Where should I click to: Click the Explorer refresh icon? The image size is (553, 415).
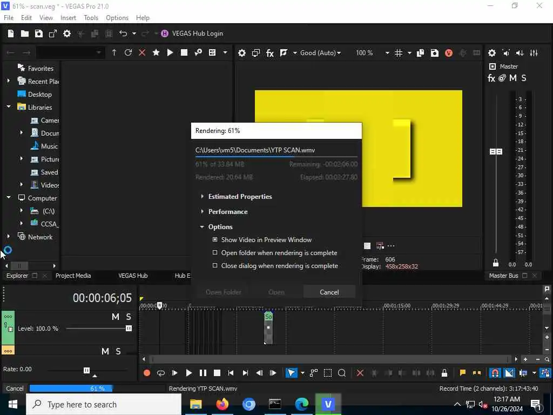pyautogui.click(x=128, y=52)
